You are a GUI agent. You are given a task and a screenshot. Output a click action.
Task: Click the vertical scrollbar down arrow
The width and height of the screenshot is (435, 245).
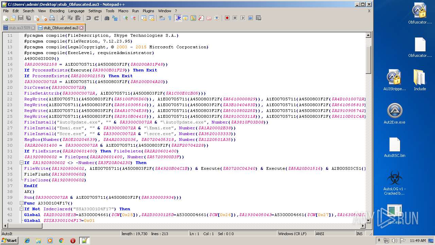point(368,221)
